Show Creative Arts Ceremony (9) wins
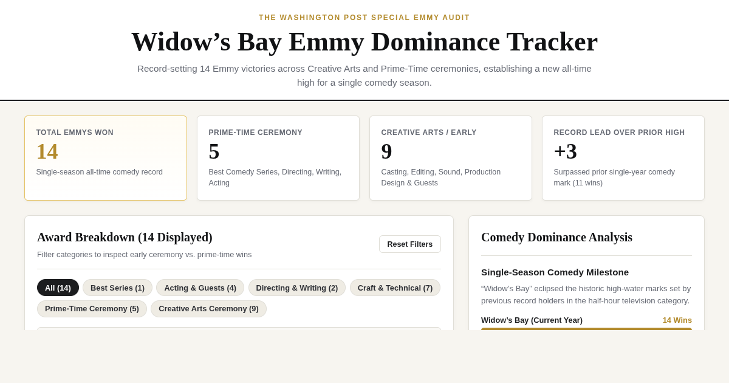The image size is (729, 383). 208,309
